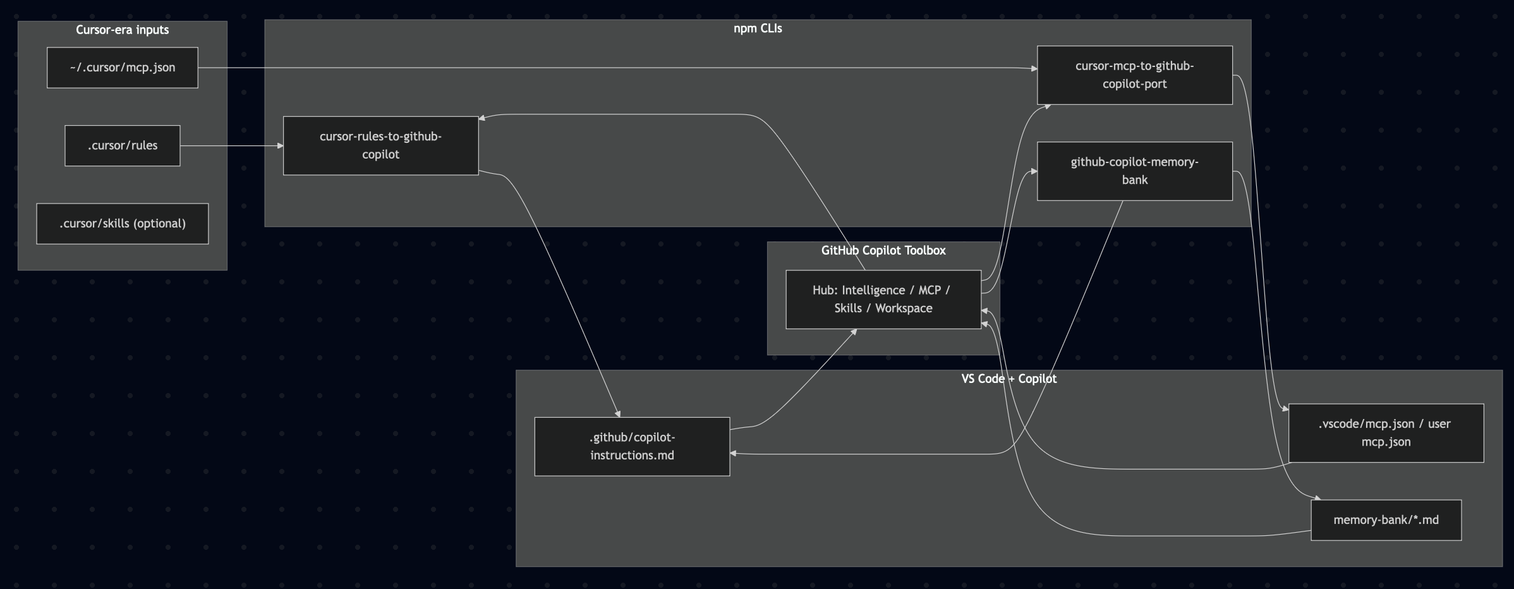Click the .github/copilot-instructions.md node

click(632, 446)
